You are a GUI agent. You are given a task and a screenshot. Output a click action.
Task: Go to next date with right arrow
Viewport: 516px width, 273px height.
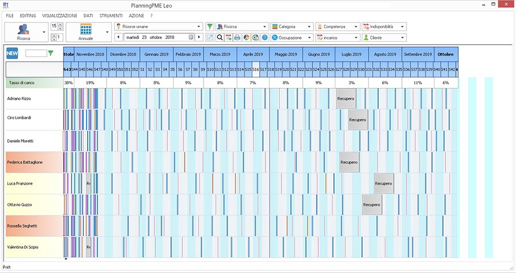tap(200, 37)
